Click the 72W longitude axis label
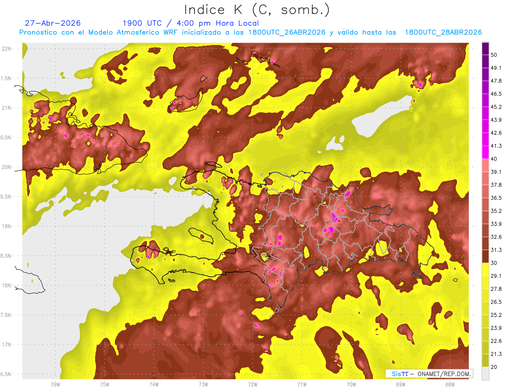Viewport: 505px width, 390px height. coord(252,384)
